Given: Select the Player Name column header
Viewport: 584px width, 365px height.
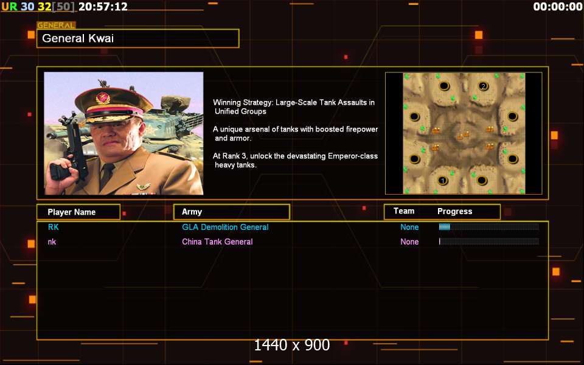Looking at the screenshot, I should [x=78, y=212].
